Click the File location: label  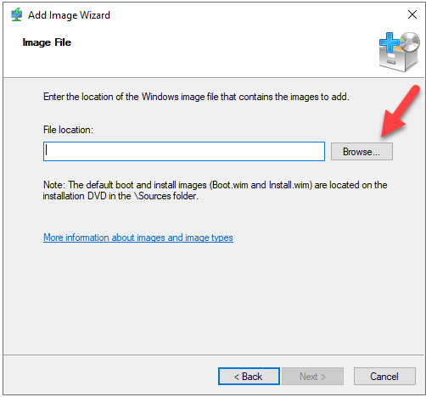click(x=68, y=130)
